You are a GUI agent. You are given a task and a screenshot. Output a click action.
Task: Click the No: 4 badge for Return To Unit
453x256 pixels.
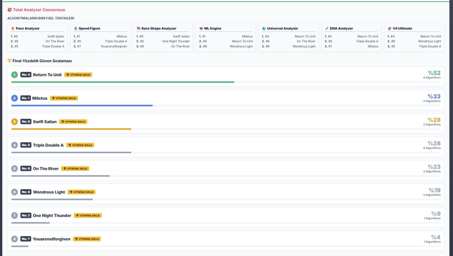coord(26,75)
